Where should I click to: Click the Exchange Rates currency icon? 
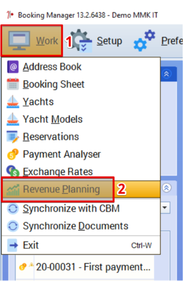(13, 171)
